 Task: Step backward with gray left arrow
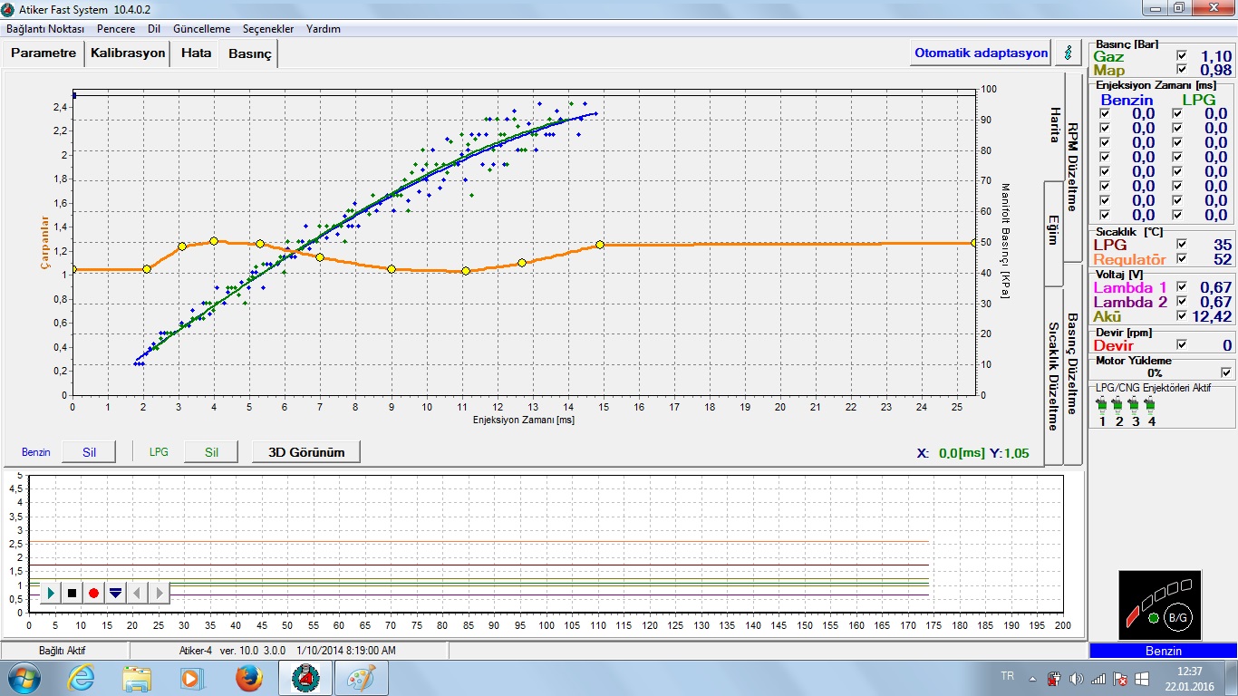pos(137,593)
